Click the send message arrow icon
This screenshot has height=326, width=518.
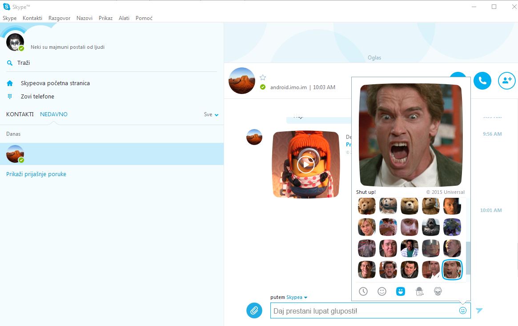pos(479,311)
